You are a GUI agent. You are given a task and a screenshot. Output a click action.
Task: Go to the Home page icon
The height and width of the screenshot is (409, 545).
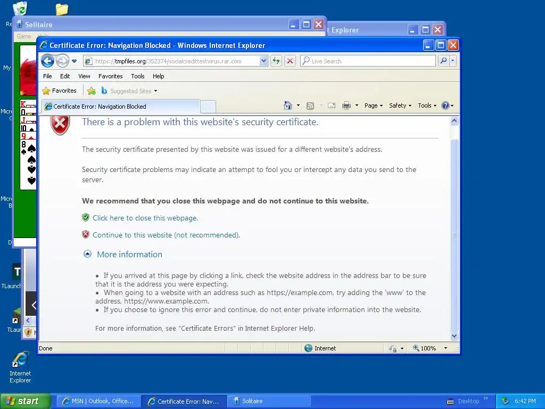click(x=288, y=105)
